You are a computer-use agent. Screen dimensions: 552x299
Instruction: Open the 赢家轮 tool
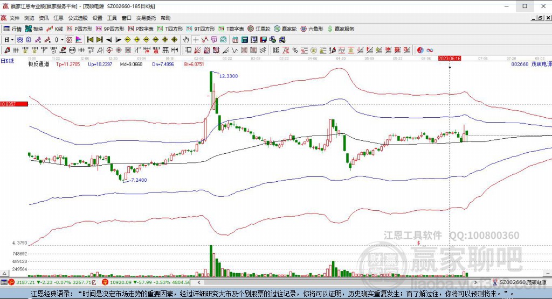pyautogui.click(x=286, y=29)
